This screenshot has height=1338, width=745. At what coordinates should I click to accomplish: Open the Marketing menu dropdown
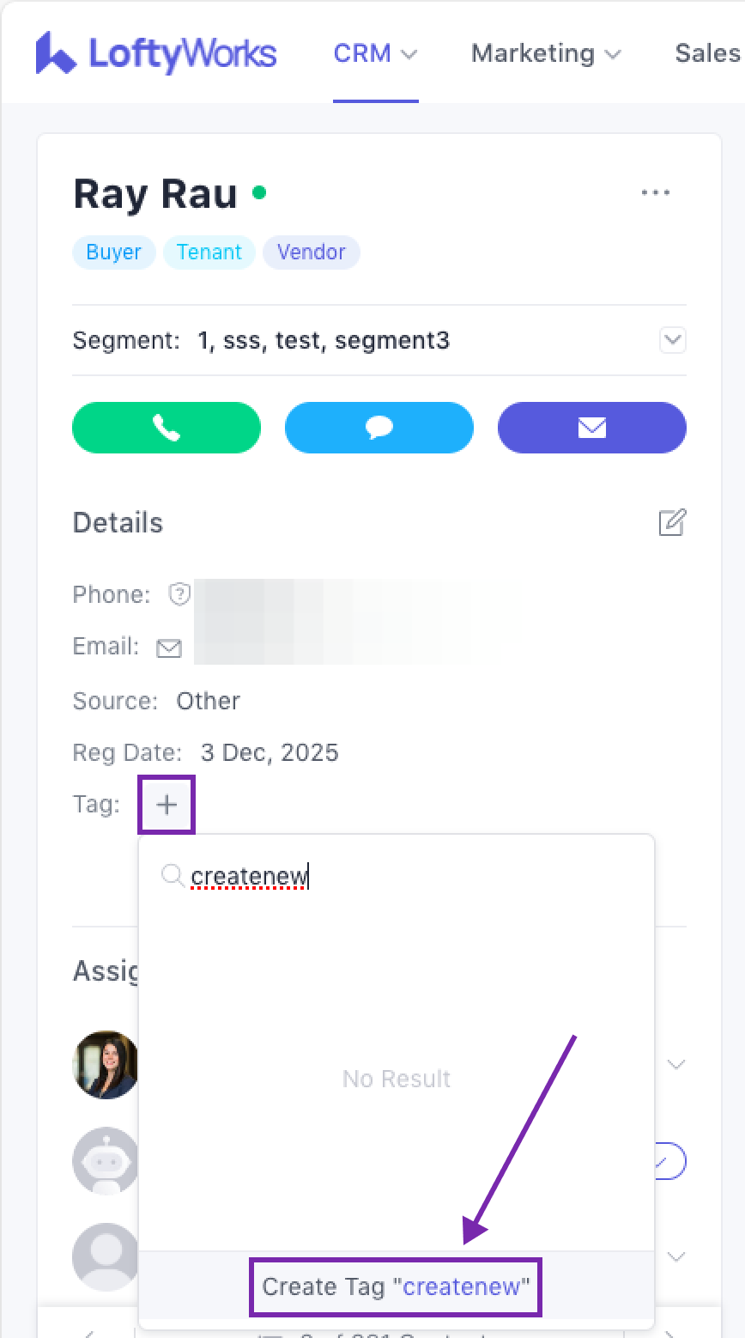pos(546,53)
